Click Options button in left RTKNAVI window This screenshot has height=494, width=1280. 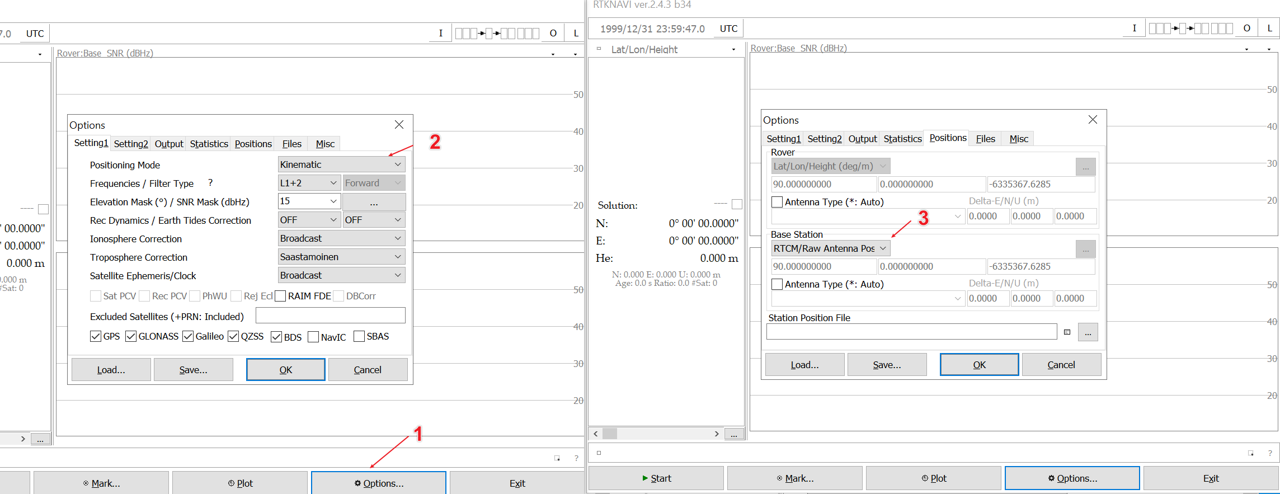click(x=379, y=483)
